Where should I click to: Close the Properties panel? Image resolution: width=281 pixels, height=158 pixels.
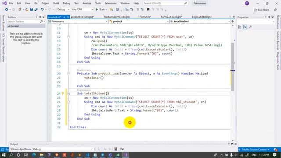273,17
